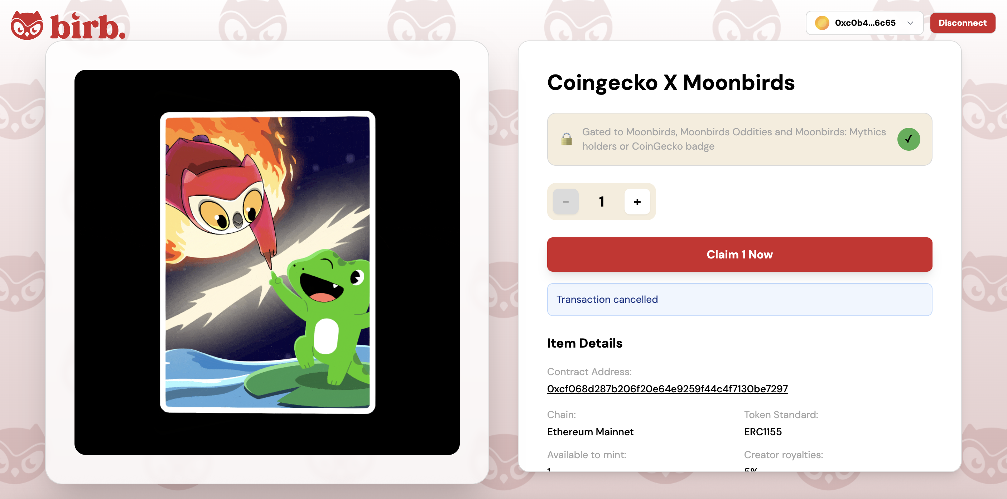Click the Disconnect button
Viewport: 1007px width, 499px height.
pyautogui.click(x=963, y=23)
